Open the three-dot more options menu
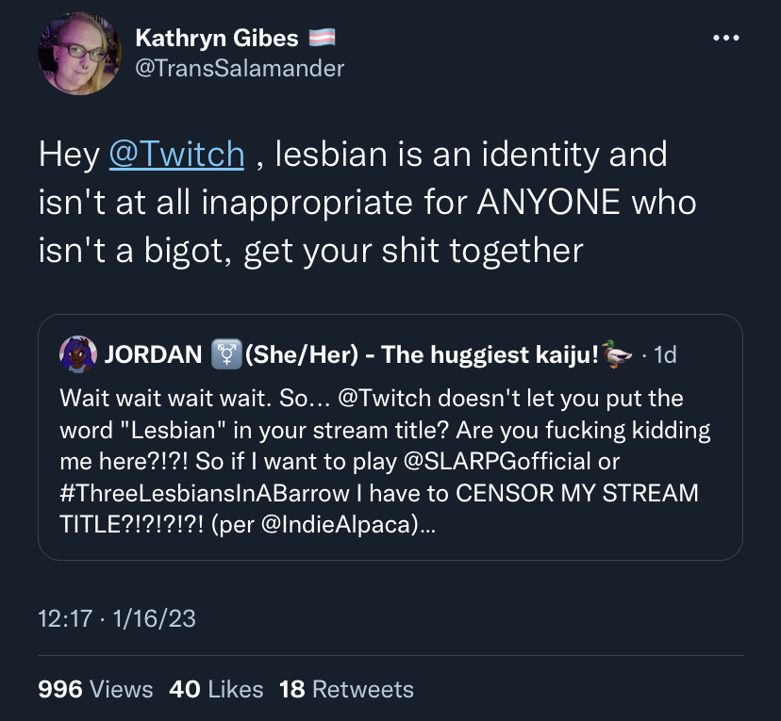Image resolution: width=781 pixels, height=721 pixels. (725, 38)
